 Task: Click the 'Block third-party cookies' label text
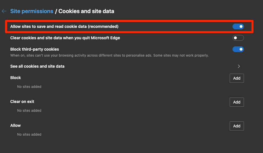(34, 49)
